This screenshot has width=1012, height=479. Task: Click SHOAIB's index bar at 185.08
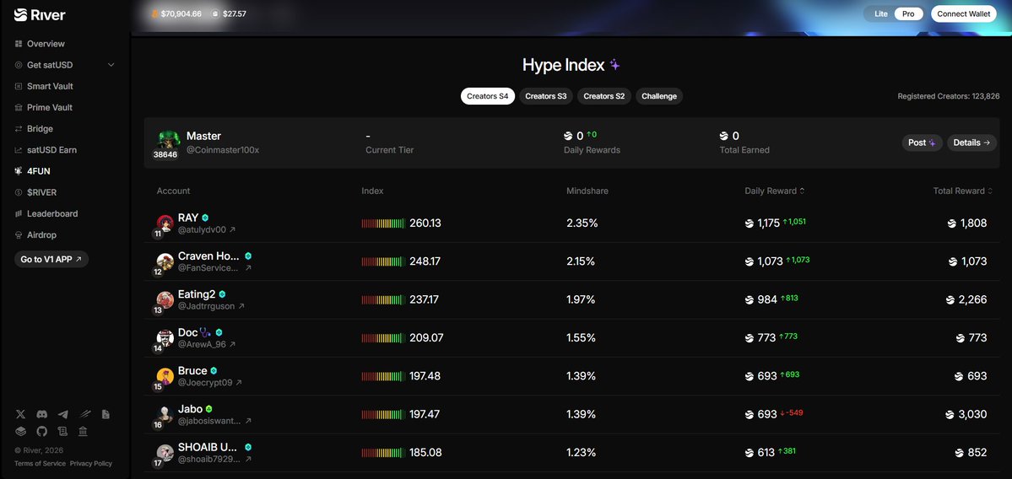[383, 453]
